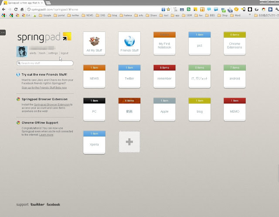
Task: Click the logout link
Action: [x=65, y=53]
